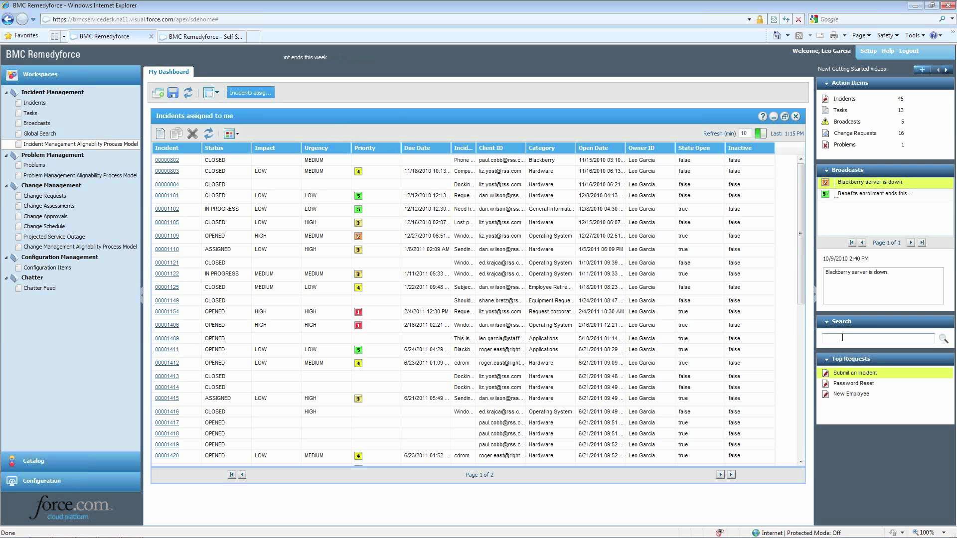Collapse the Top Requests section

(x=826, y=359)
